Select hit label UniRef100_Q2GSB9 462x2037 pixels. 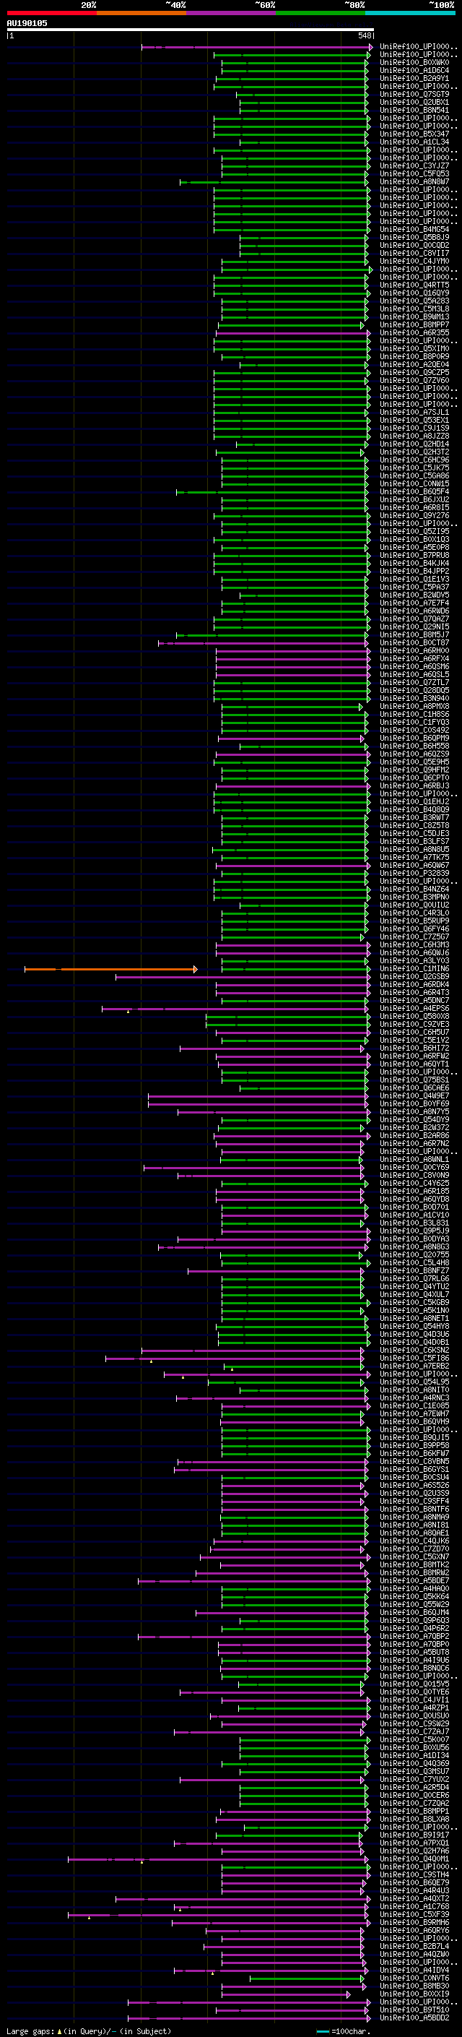pos(414,977)
